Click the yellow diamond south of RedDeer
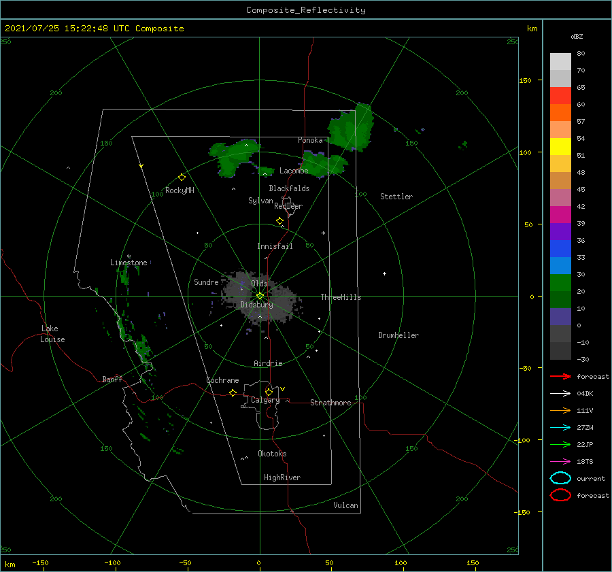 point(279,221)
